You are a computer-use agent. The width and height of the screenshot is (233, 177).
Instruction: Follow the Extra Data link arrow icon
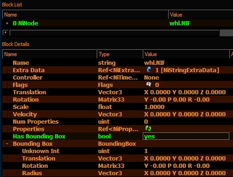[148, 70]
